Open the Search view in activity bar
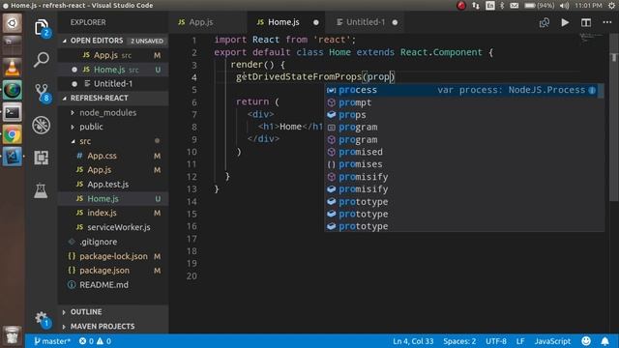Screen dimensions: 619x348 pyautogui.click(x=41, y=60)
